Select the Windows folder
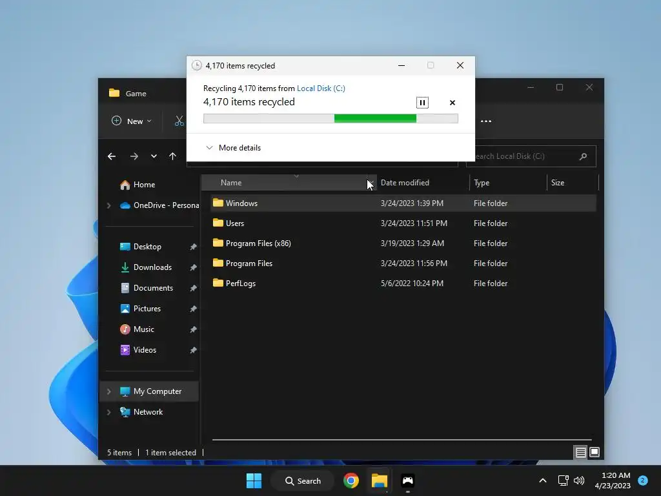This screenshot has width=661, height=496. pyautogui.click(x=403, y=203)
